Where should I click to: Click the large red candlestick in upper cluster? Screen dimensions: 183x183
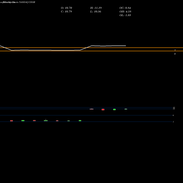[x=103, y=109]
